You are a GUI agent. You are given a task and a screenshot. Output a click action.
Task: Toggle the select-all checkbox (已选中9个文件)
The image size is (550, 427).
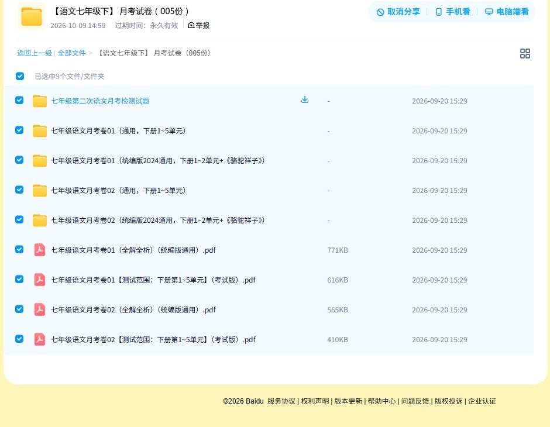[20, 76]
